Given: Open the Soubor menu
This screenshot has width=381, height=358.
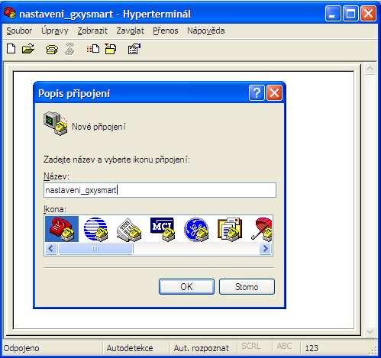Looking at the screenshot, I should click(19, 31).
